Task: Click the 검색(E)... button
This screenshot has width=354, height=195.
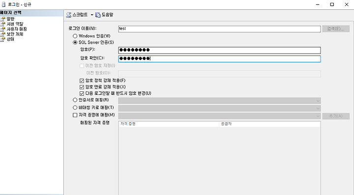Action: (x=336, y=28)
